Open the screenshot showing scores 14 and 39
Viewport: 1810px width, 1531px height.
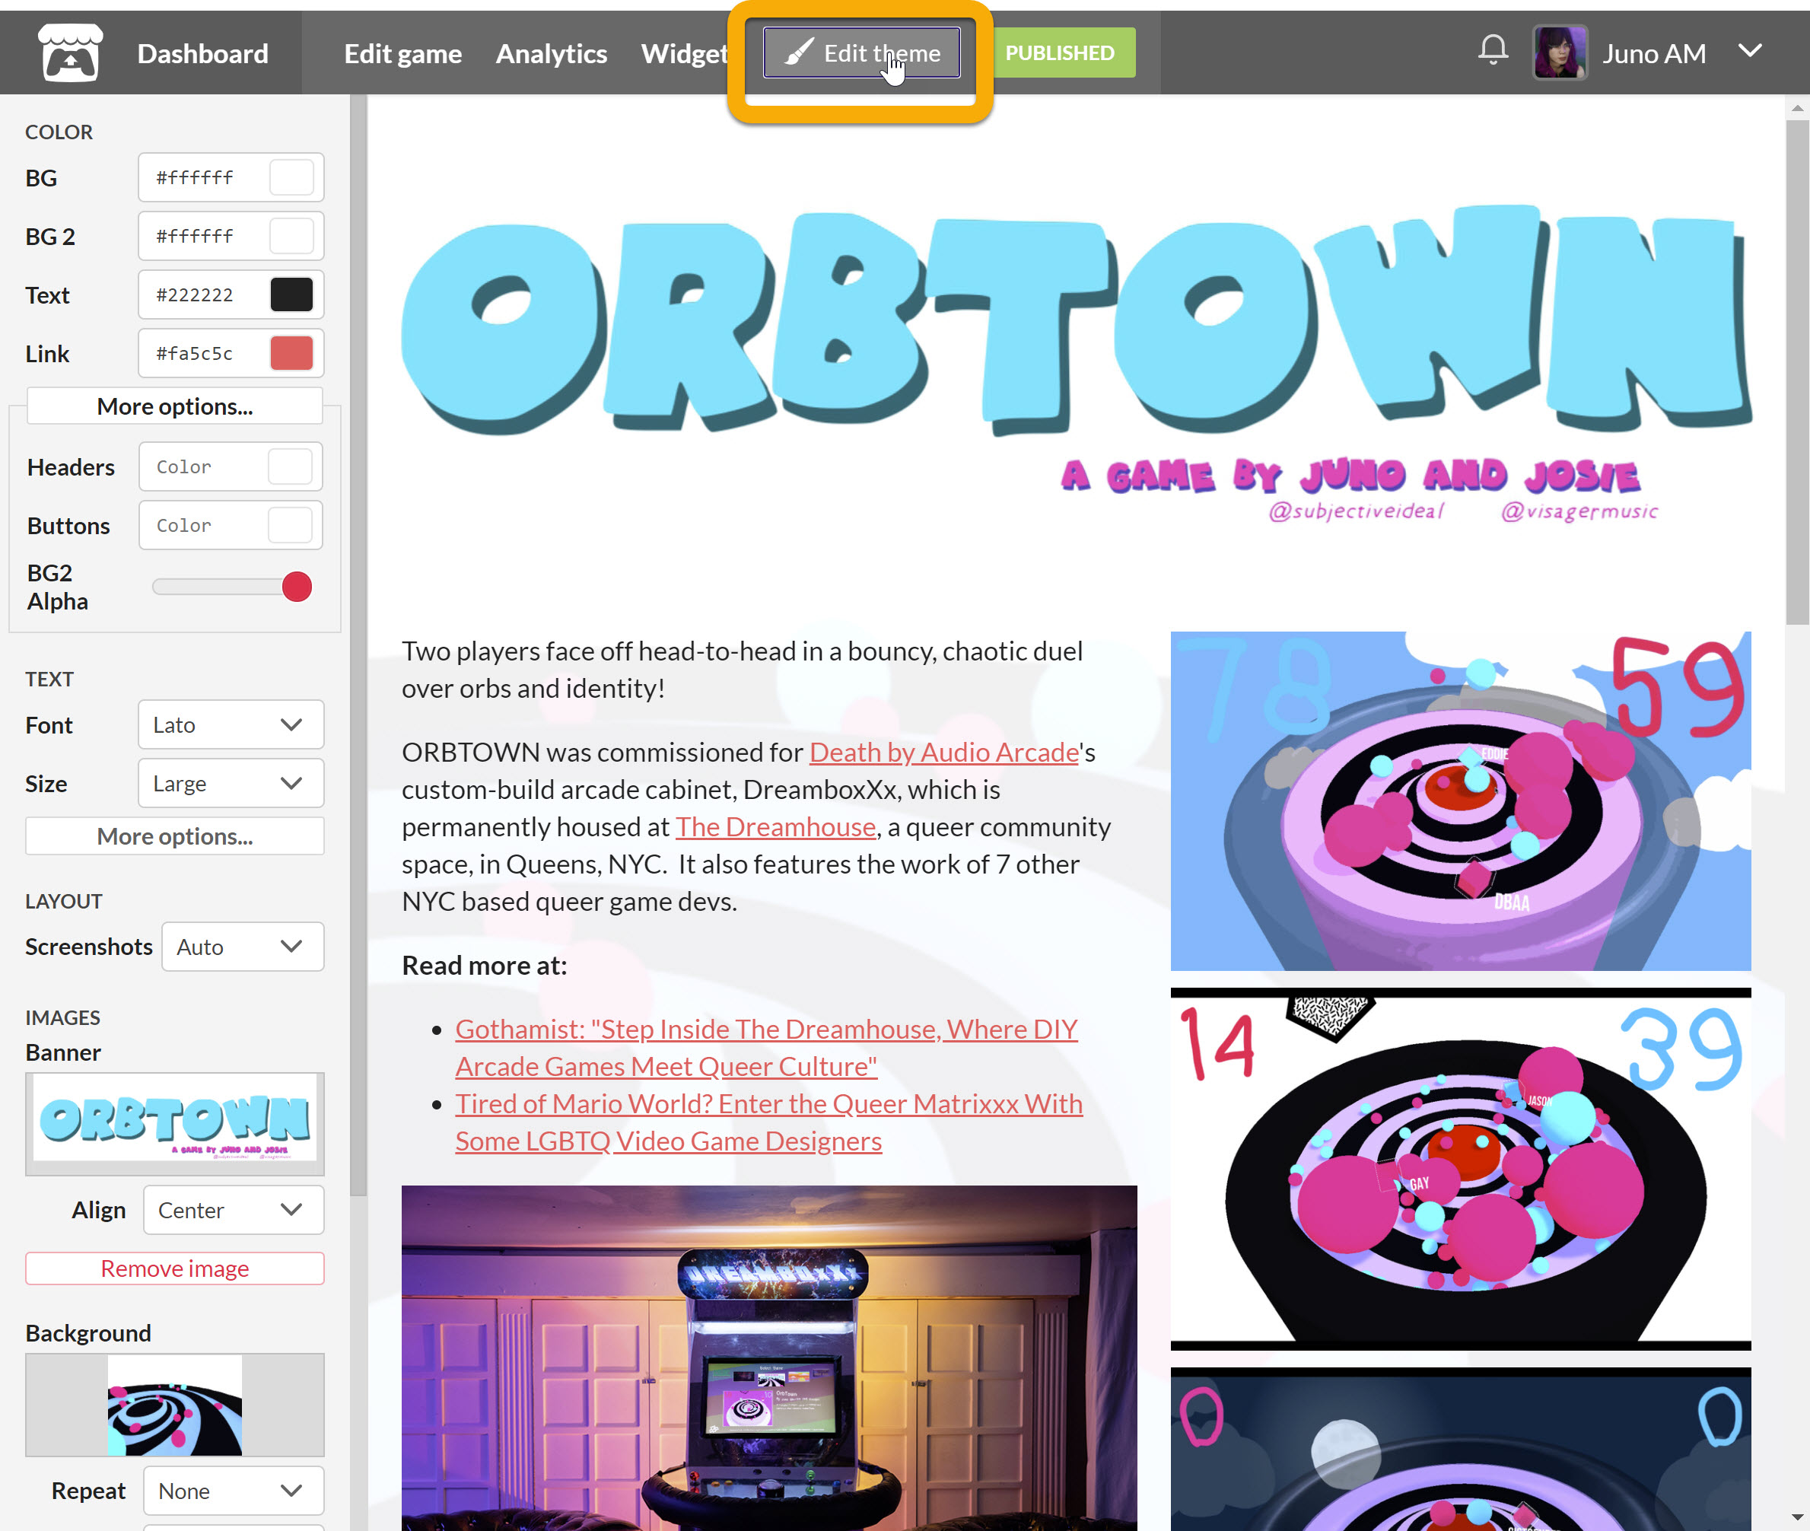[1460, 1168]
